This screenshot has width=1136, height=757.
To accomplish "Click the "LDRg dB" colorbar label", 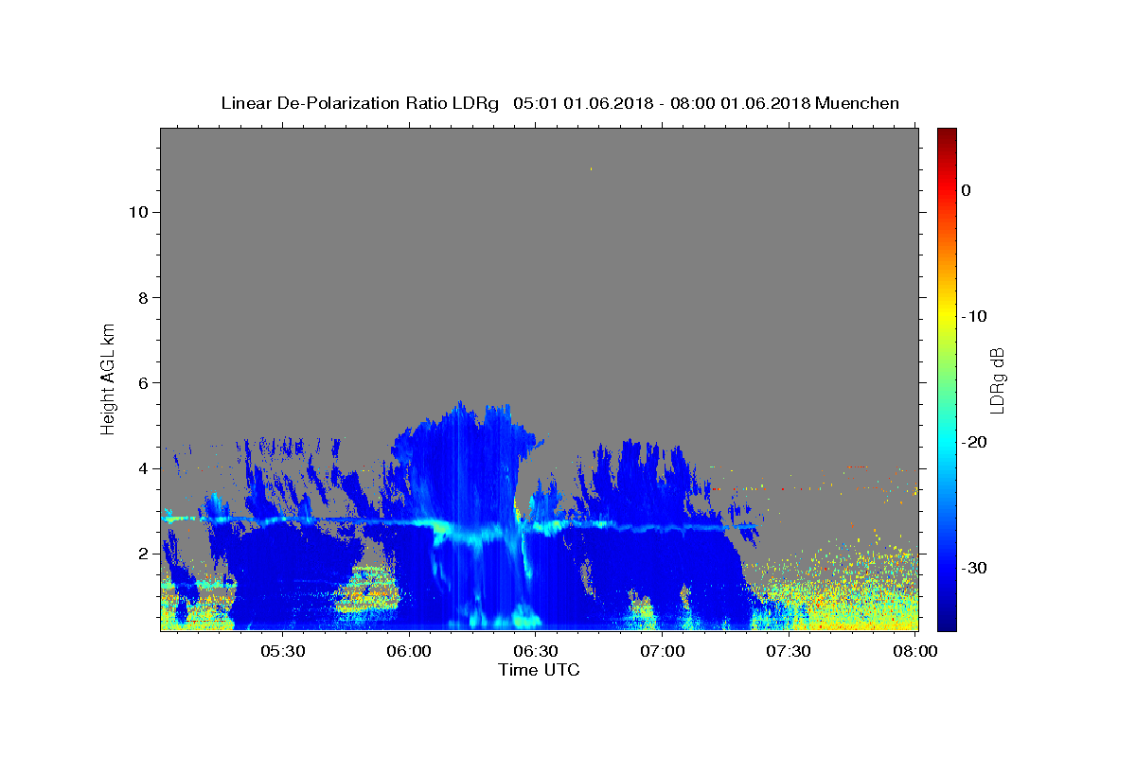I will click(996, 380).
